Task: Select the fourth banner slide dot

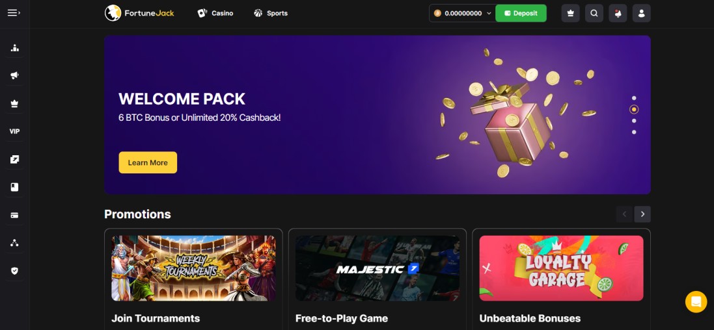Action: pos(634,133)
